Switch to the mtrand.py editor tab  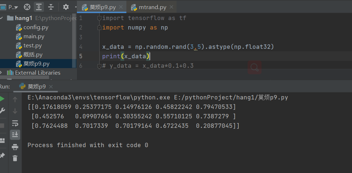[x=152, y=7]
